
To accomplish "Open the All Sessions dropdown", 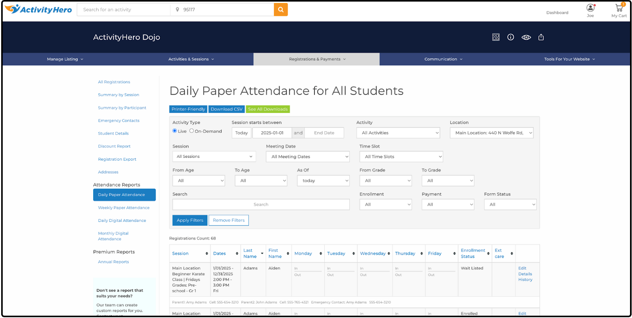I will pos(214,157).
